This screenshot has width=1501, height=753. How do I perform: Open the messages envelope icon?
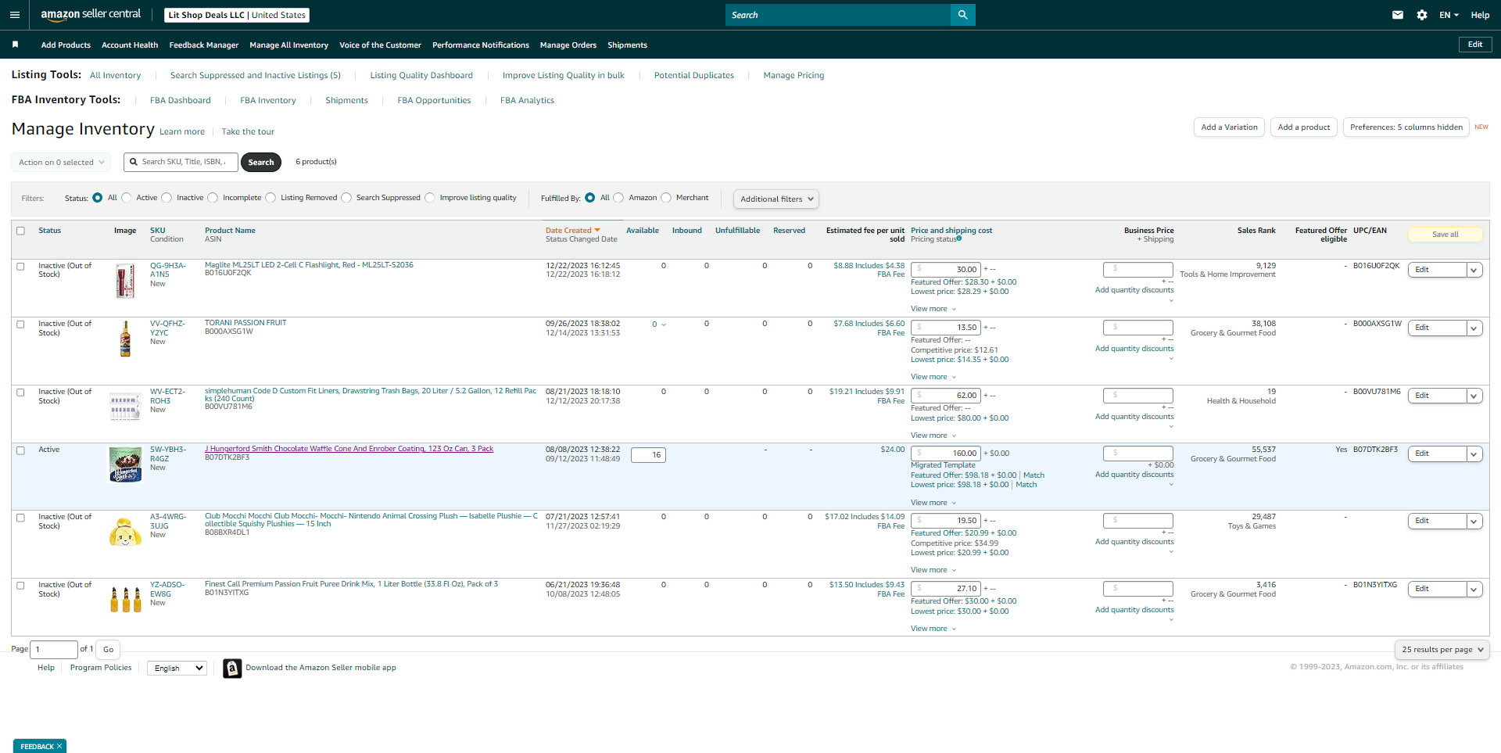(1398, 15)
